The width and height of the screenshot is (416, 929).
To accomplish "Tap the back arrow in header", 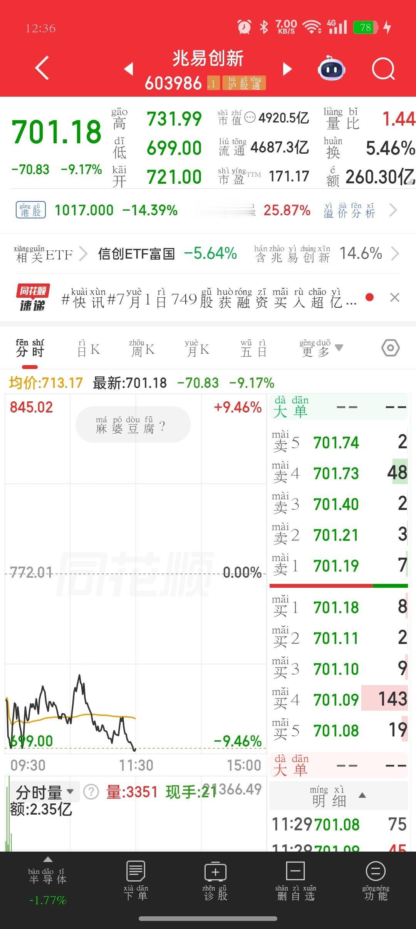I will pos(42,68).
